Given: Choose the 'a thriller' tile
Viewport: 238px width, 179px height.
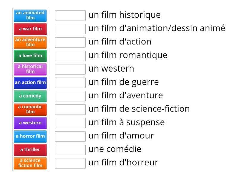Looking at the screenshot, I should pos(30,150).
